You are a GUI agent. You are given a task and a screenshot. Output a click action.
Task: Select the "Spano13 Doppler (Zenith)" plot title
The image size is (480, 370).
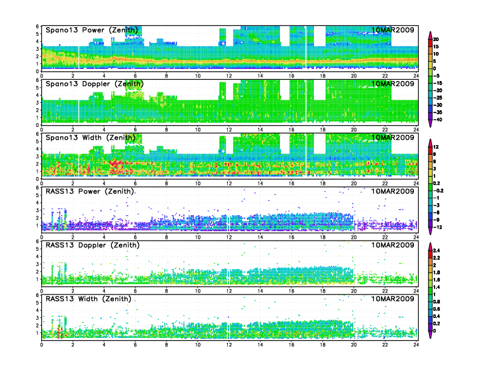93,84
